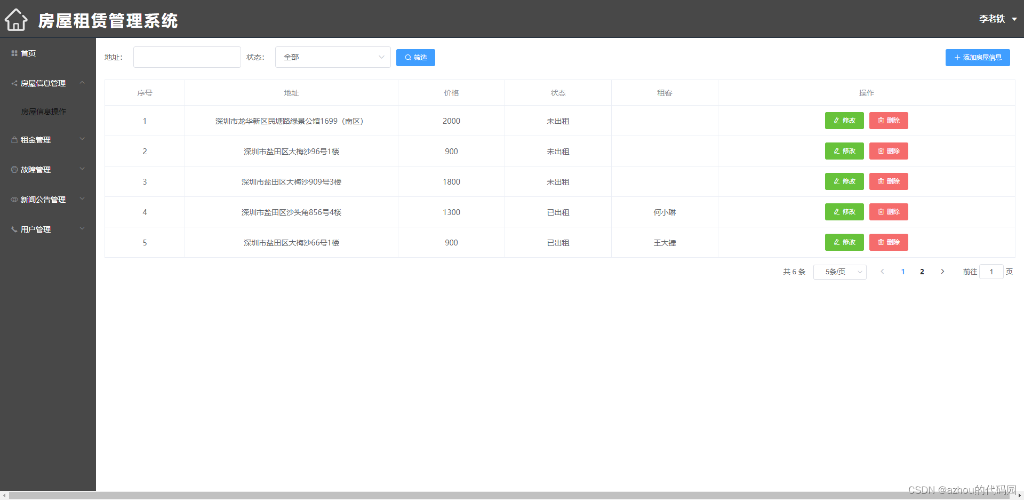Click the 房屋租赁管理系统 title
The width and height of the screenshot is (1024, 500).
(108, 20)
